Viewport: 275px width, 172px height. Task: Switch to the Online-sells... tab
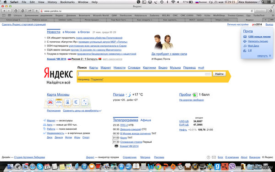[67, 20]
